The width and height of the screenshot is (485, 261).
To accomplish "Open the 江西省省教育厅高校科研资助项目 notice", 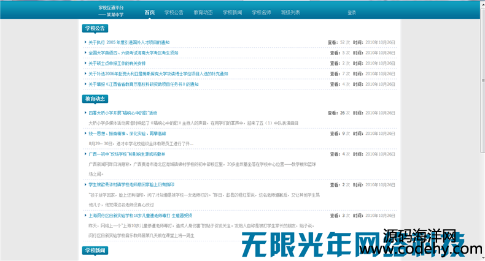I will (x=143, y=84).
